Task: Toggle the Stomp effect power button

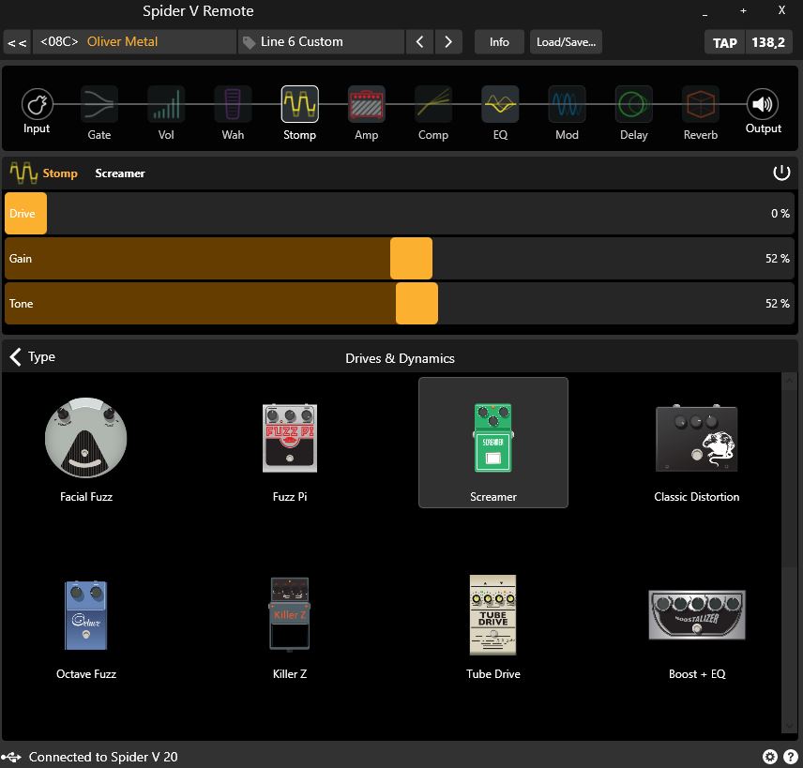Action: point(781,173)
